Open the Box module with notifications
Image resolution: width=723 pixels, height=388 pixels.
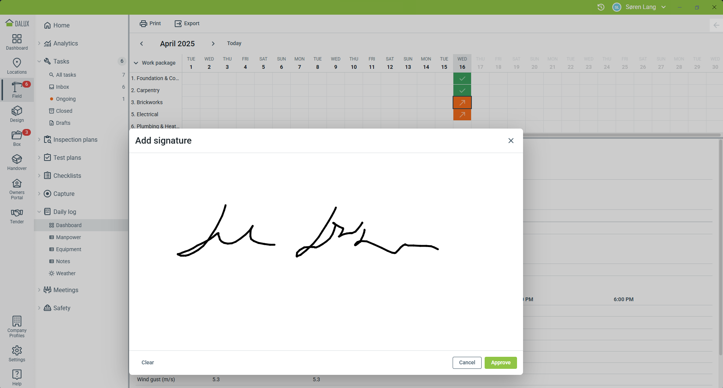tap(17, 138)
